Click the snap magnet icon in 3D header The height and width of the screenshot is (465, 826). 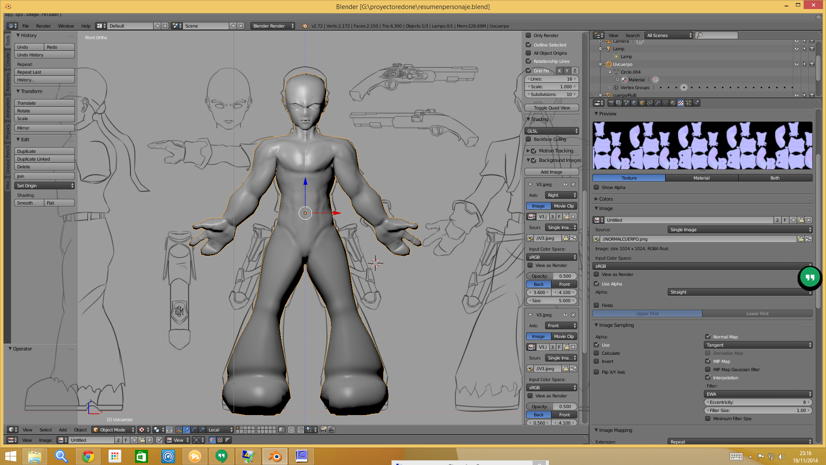coord(300,430)
